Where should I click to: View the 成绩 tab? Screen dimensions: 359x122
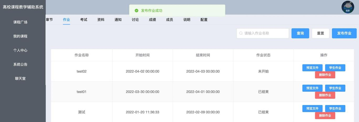tap(152, 20)
